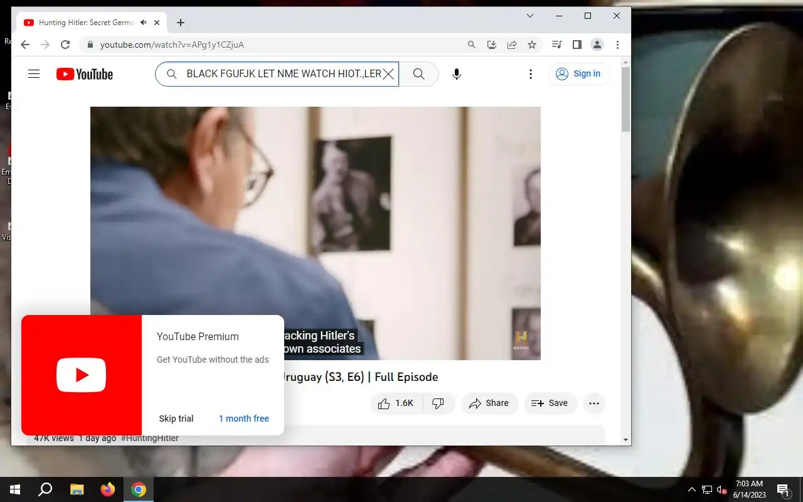This screenshot has height=502, width=803.
Task: Save the video to a playlist
Action: [x=550, y=403]
